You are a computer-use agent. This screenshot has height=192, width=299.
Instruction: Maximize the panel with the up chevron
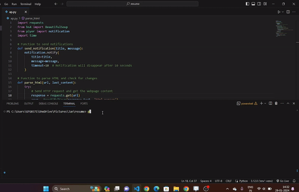tap(288, 103)
